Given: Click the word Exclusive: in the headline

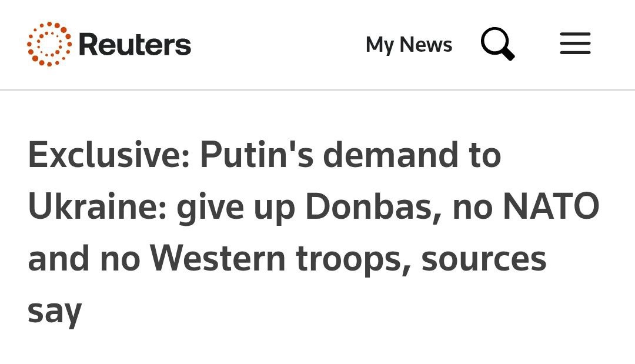Looking at the screenshot, I should click(109, 154).
